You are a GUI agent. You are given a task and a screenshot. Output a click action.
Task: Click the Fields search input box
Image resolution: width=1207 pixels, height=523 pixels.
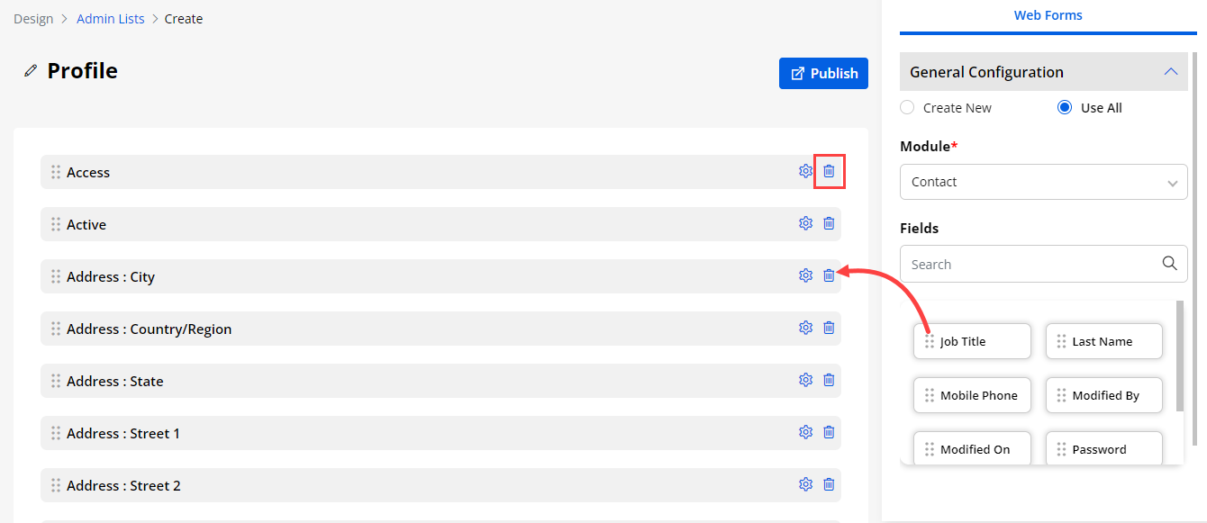1031,265
